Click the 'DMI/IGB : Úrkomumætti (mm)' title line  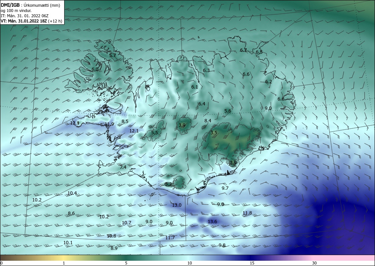click(30, 5)
